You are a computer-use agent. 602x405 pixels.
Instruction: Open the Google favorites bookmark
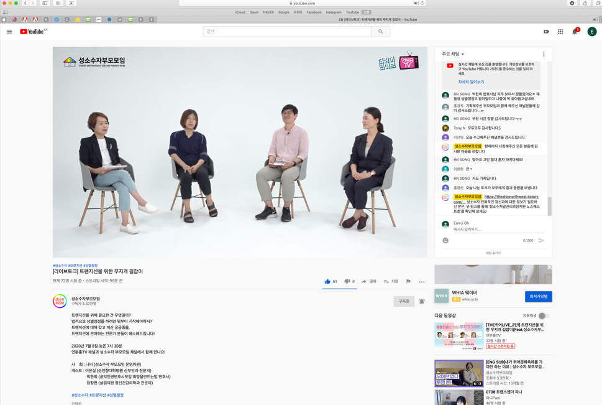click(x=284, y=12)
